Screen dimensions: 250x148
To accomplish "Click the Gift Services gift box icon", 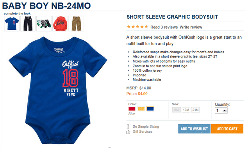I will click(x=128, y=132).
